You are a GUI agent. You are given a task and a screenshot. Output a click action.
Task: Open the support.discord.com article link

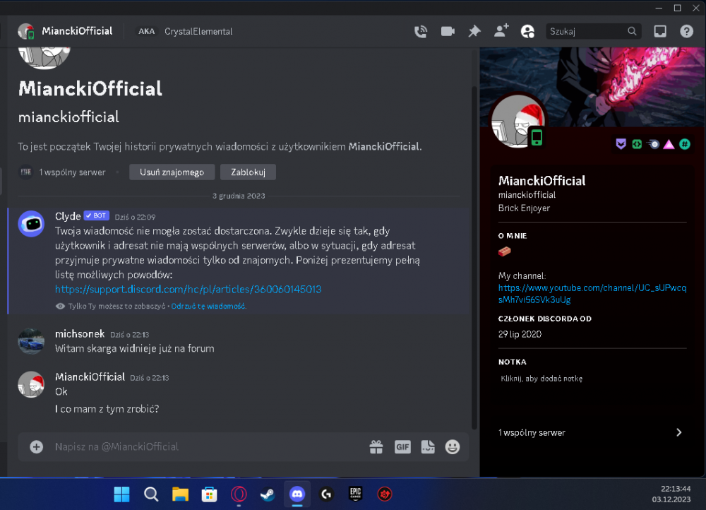tap(189, 289)
